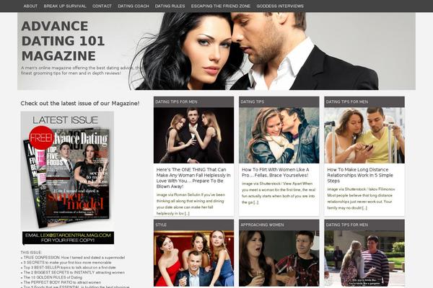Open the Dating Tips category header
Image resolution: width=433 pixels, height=288 pixels.
(279, 102)
